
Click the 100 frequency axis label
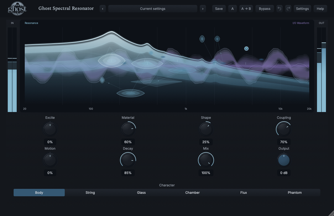(91, 109)
